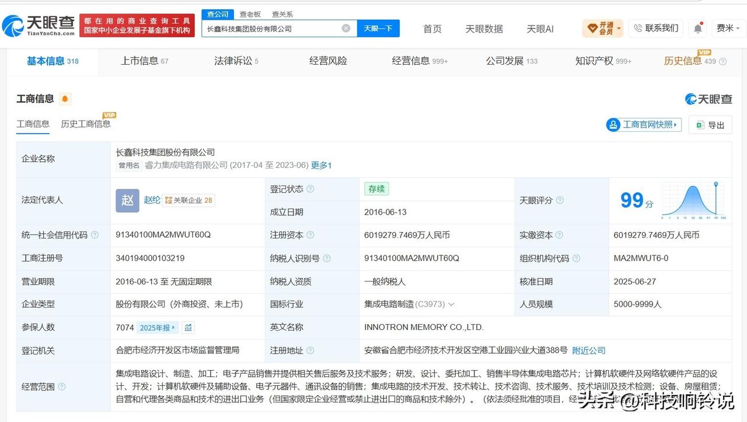Click the help icon after 历史信息 439

(x=722, y=61)
